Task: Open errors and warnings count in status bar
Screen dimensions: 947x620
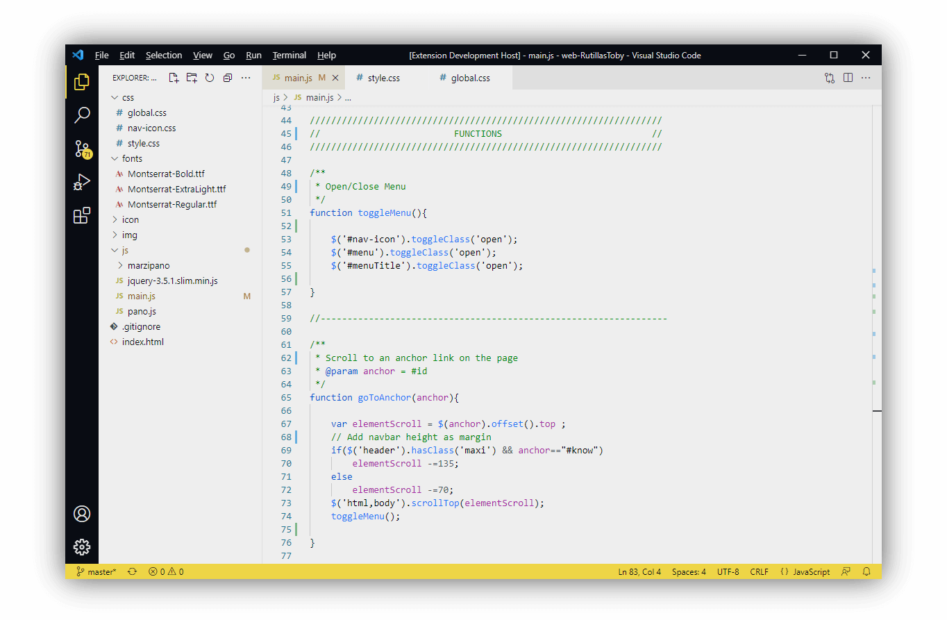Action: click(166, 572)
